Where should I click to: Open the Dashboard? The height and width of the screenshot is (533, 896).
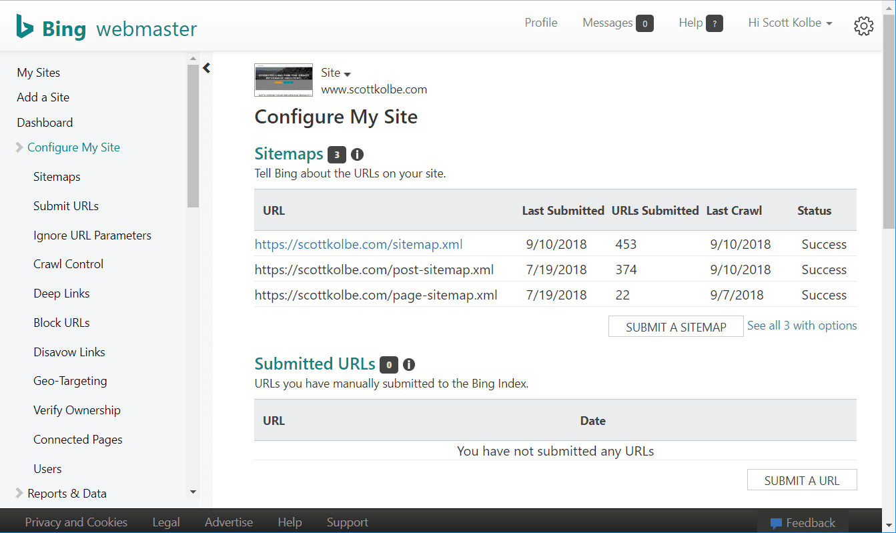click(45, 123)
